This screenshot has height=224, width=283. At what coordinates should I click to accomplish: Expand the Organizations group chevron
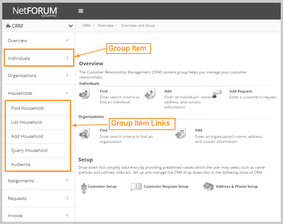pos(67,75)
